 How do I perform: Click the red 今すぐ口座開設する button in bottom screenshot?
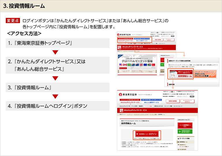point(185,126)
